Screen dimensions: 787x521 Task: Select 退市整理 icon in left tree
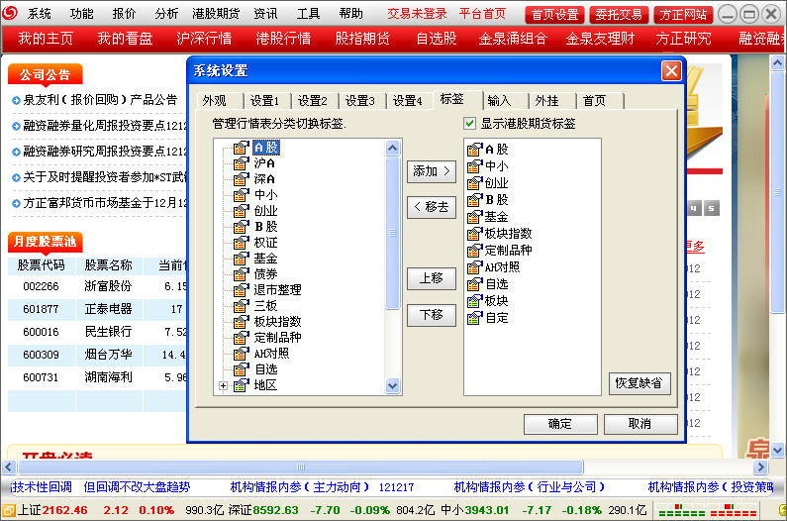[240, 290]
